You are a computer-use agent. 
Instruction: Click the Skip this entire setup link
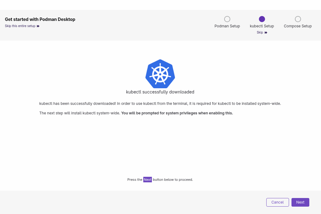[20, 26]
